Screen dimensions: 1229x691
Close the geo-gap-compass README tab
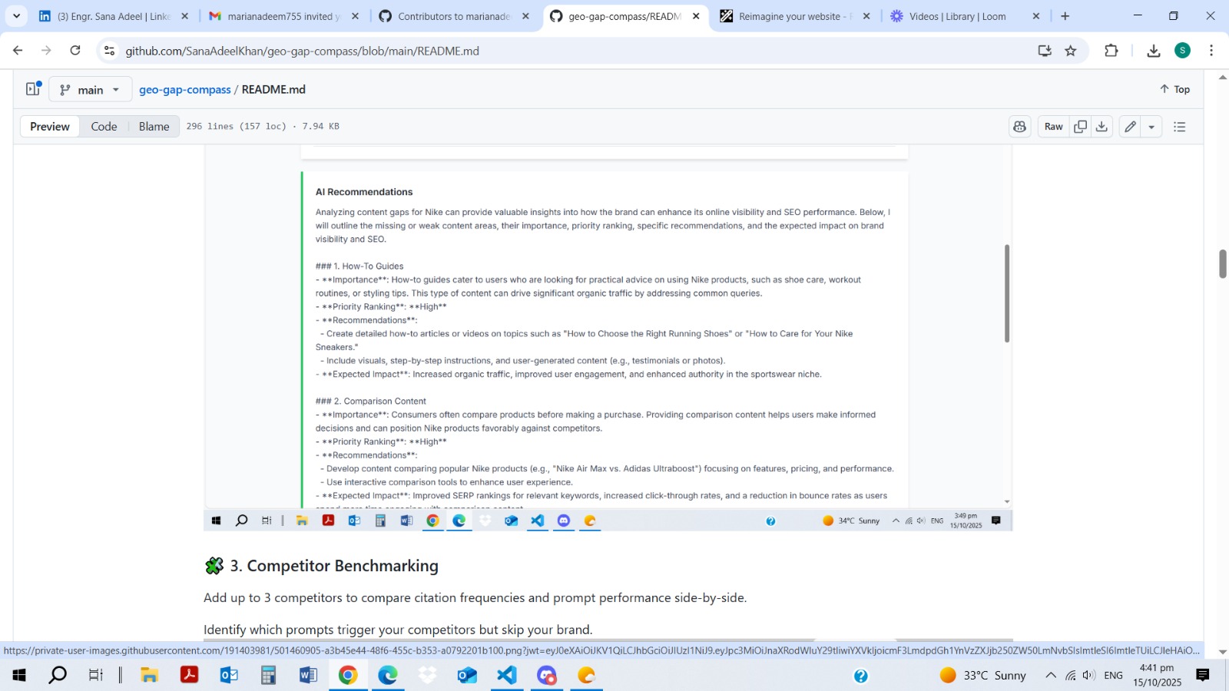[x=696, y=16]
